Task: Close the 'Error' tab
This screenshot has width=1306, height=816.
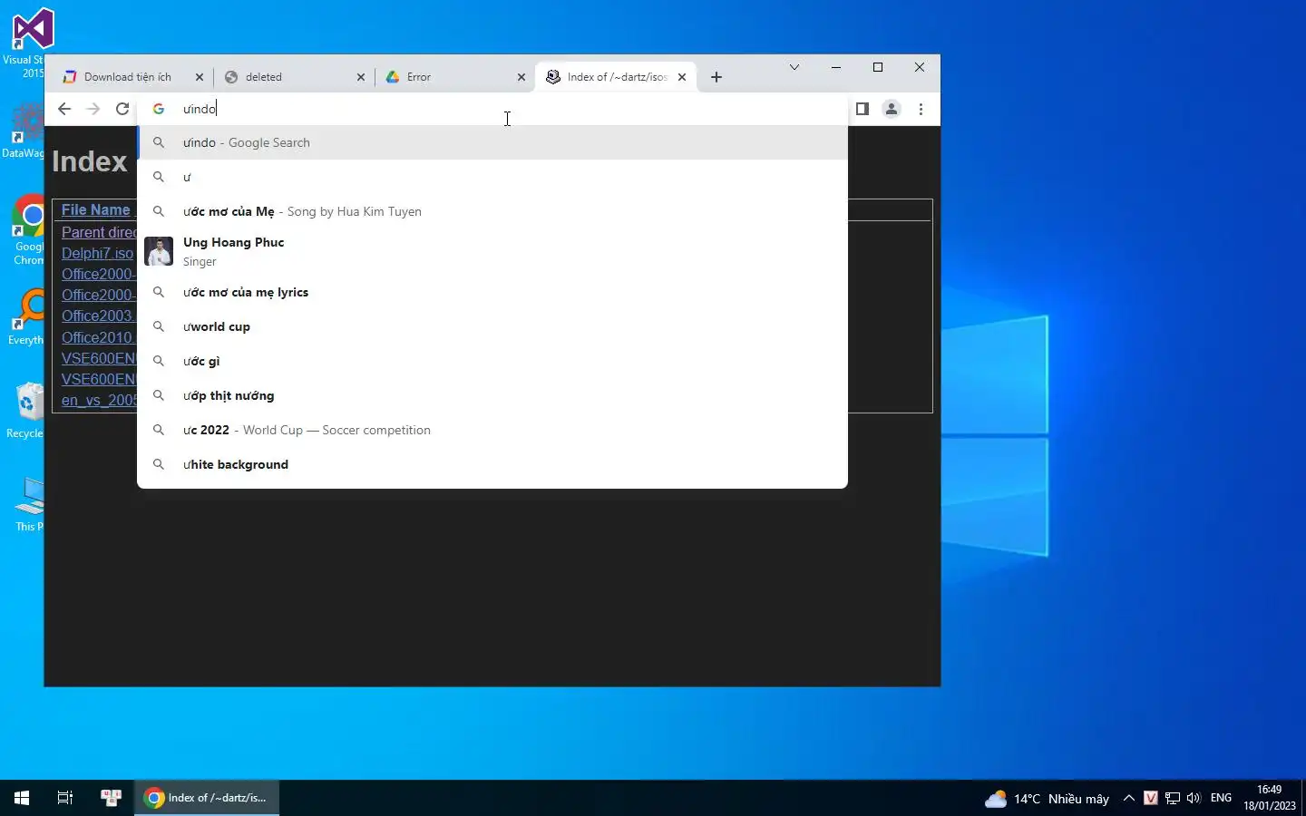Action: click(x=521, y=77)
